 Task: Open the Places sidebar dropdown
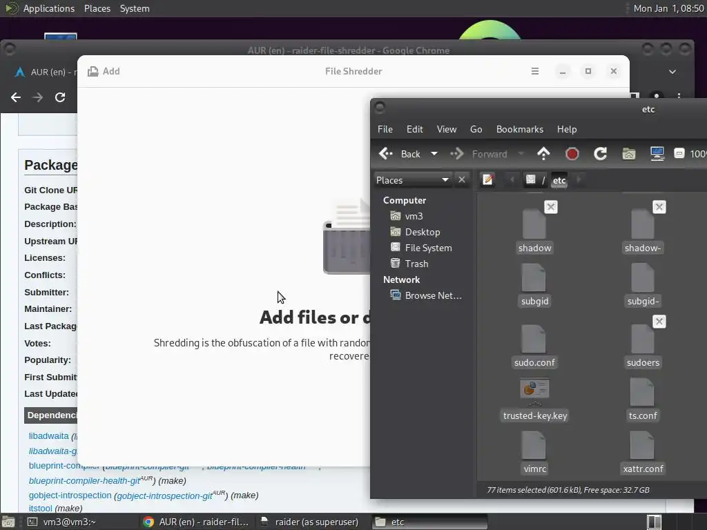click(x=413, y=180)
